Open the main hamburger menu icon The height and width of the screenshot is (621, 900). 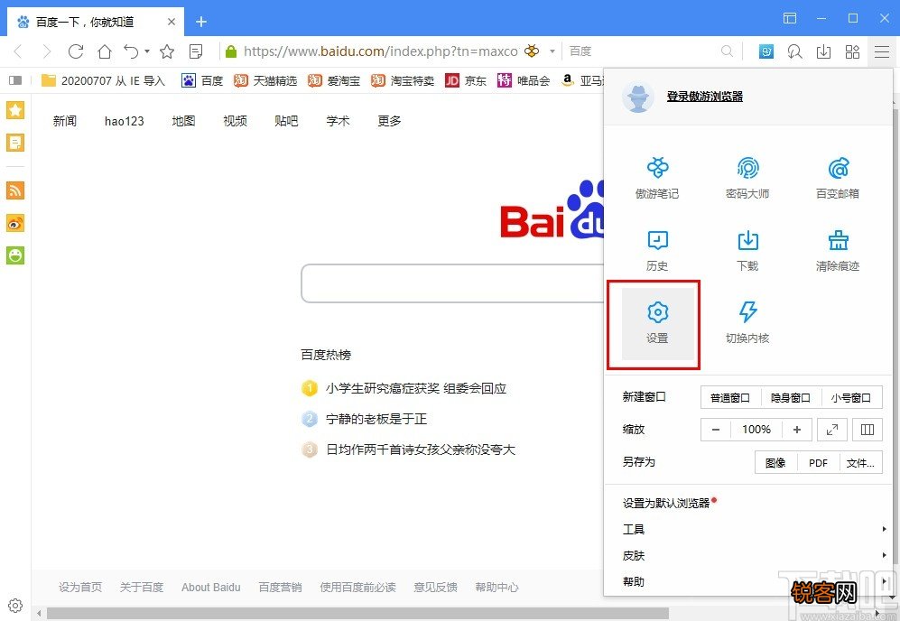point(882,51)
